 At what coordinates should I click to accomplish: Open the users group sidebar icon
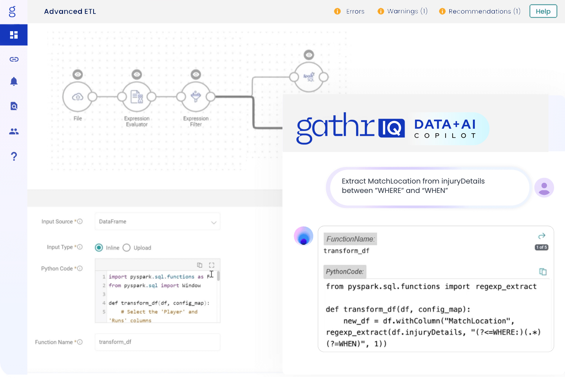[14, 131]
